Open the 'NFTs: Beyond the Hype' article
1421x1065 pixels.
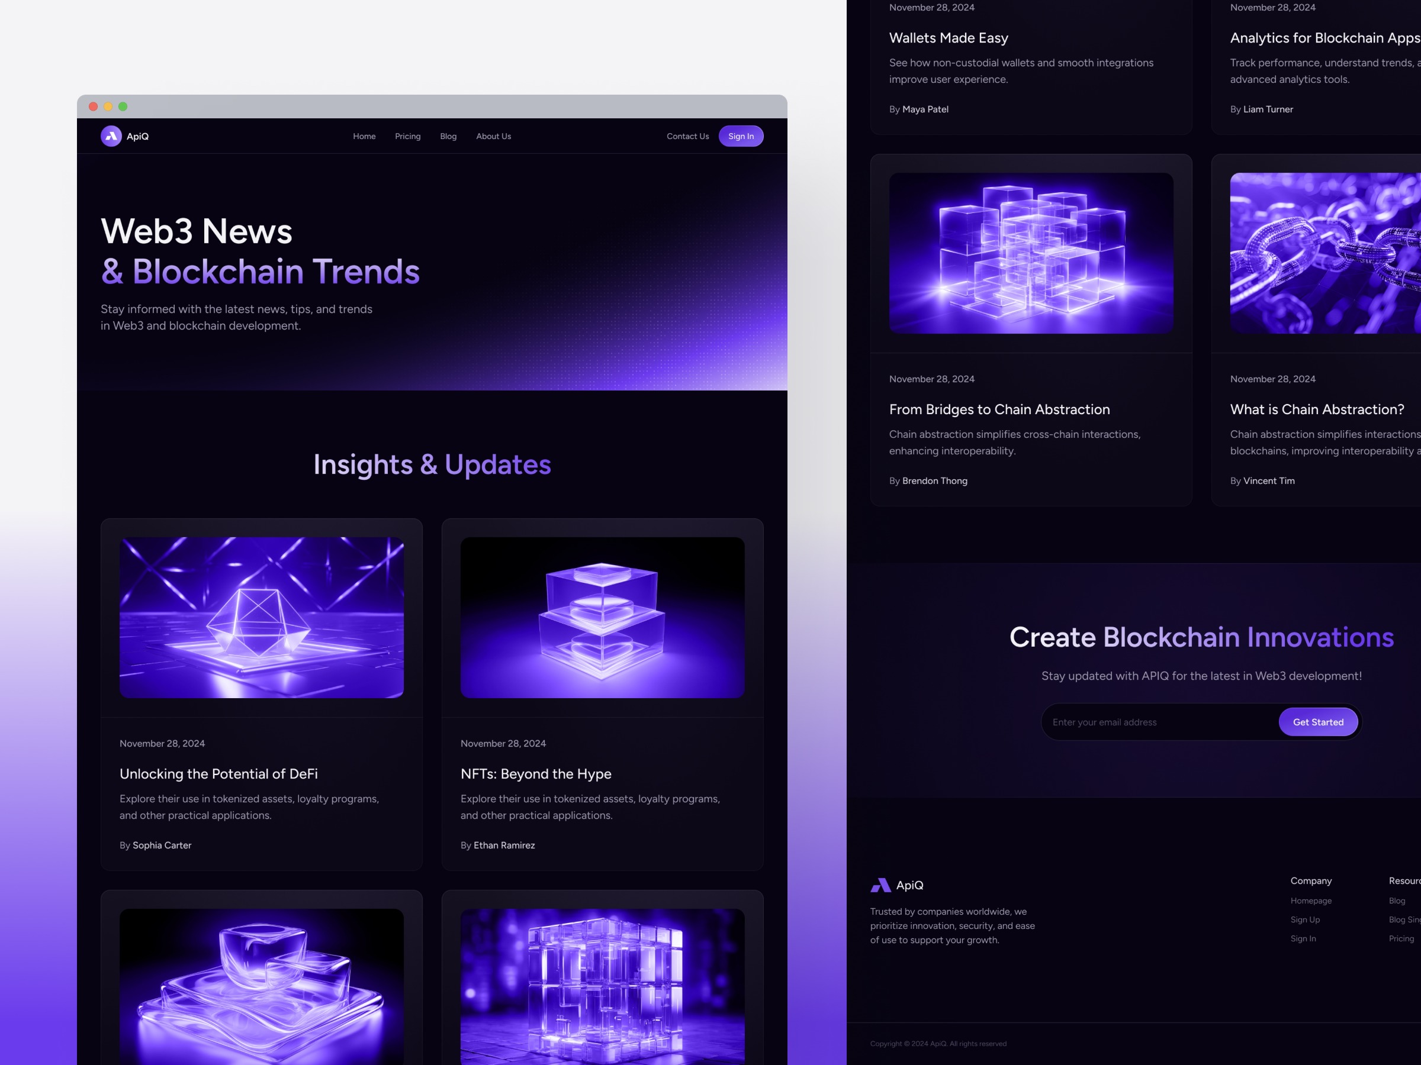tap(536, 773)
